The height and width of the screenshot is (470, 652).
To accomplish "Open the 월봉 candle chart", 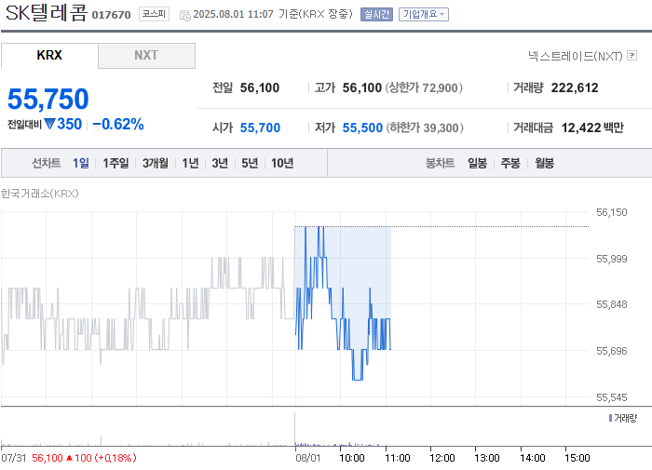I will (544, 163).
